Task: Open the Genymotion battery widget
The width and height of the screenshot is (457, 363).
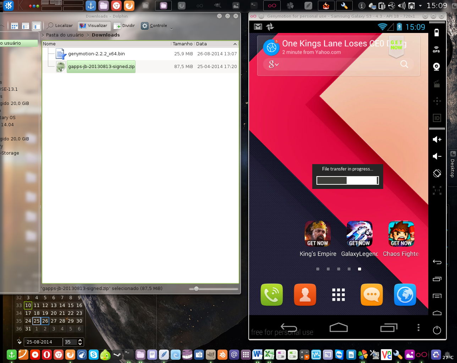Action: pos(436,33)
